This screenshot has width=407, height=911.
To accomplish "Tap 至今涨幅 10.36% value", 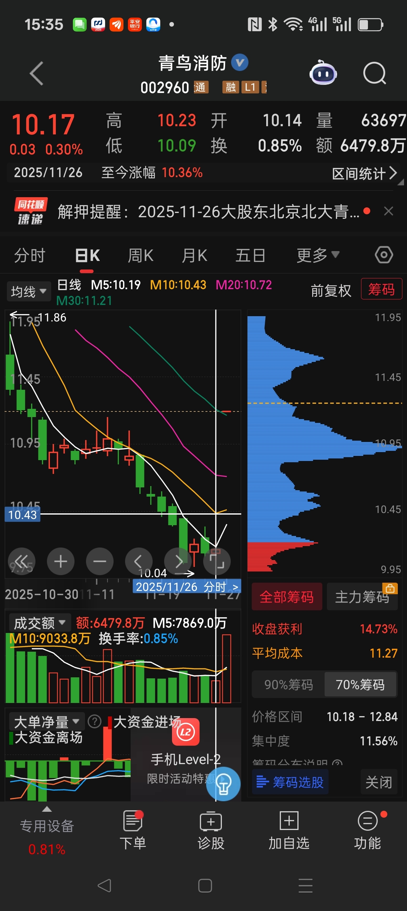I will coord(182,173).
